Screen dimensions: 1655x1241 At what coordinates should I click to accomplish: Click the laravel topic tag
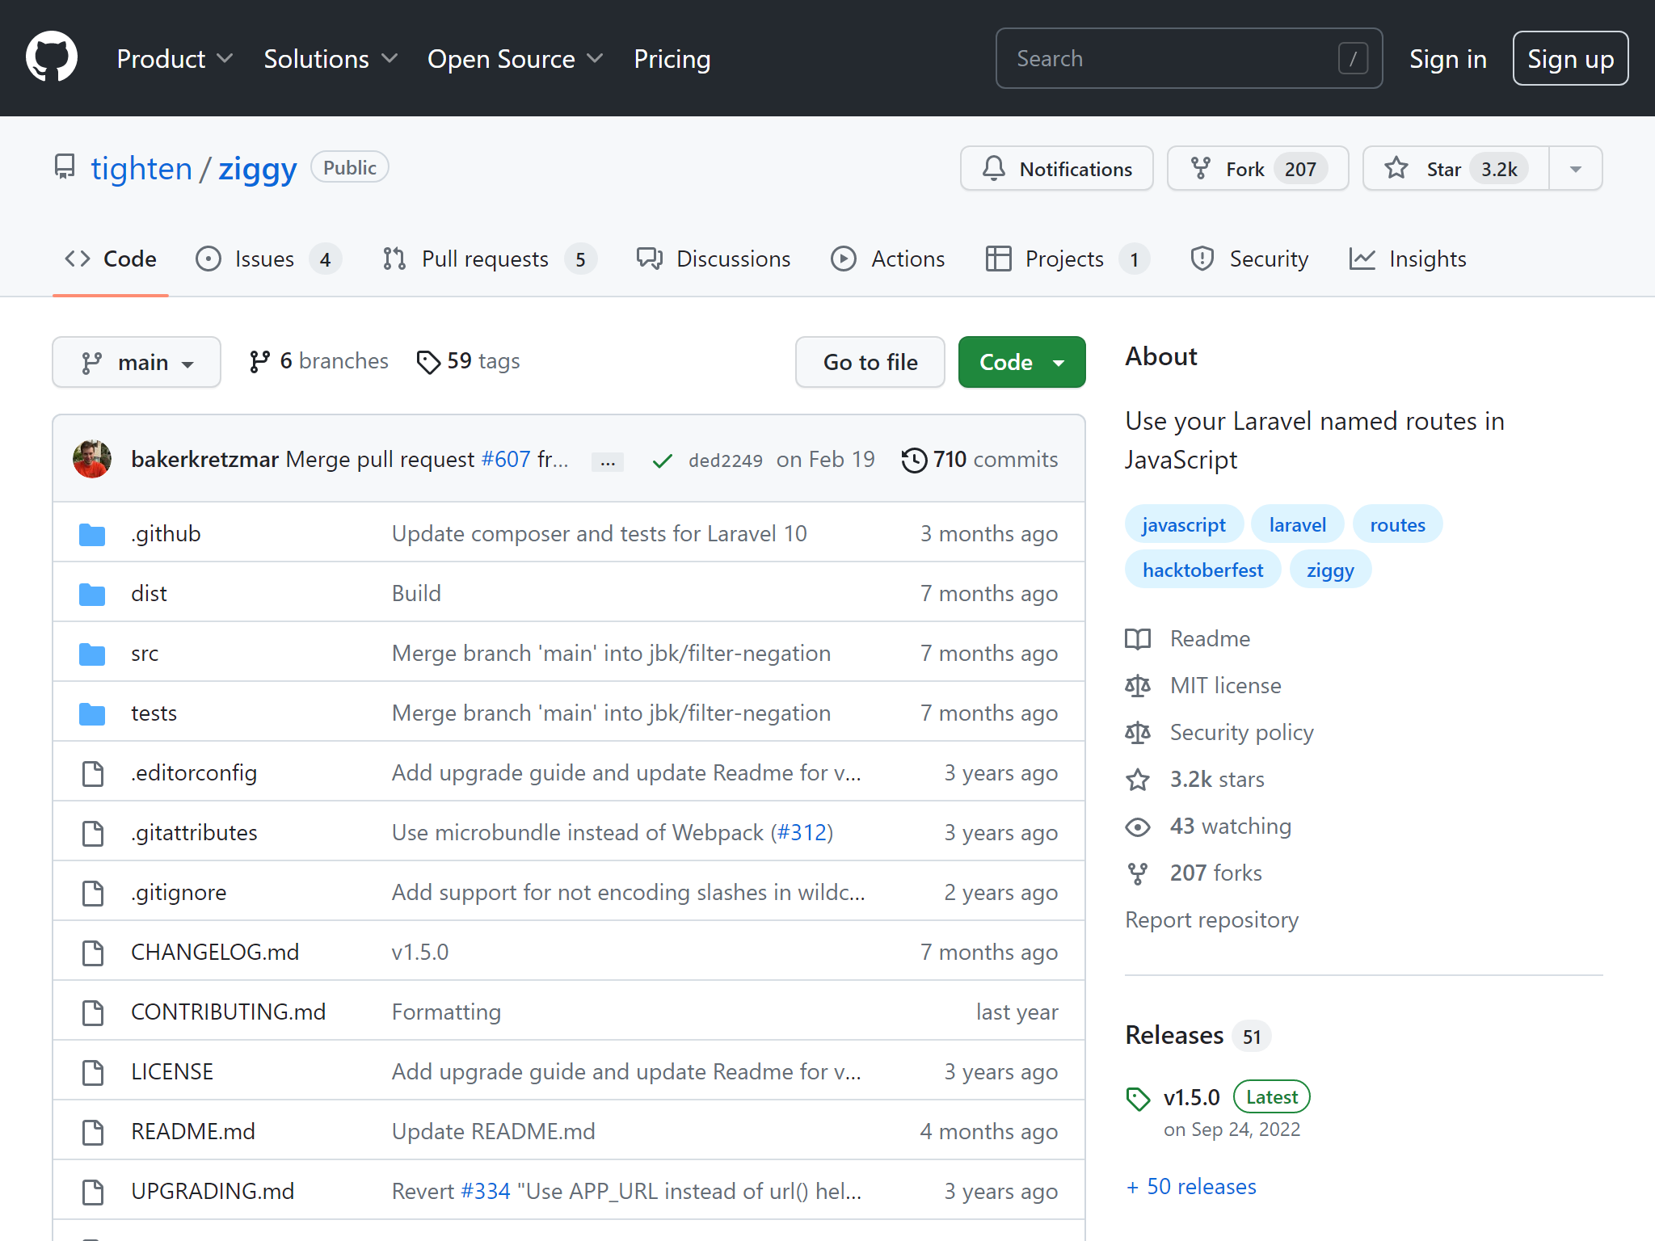click(1298, 524)
